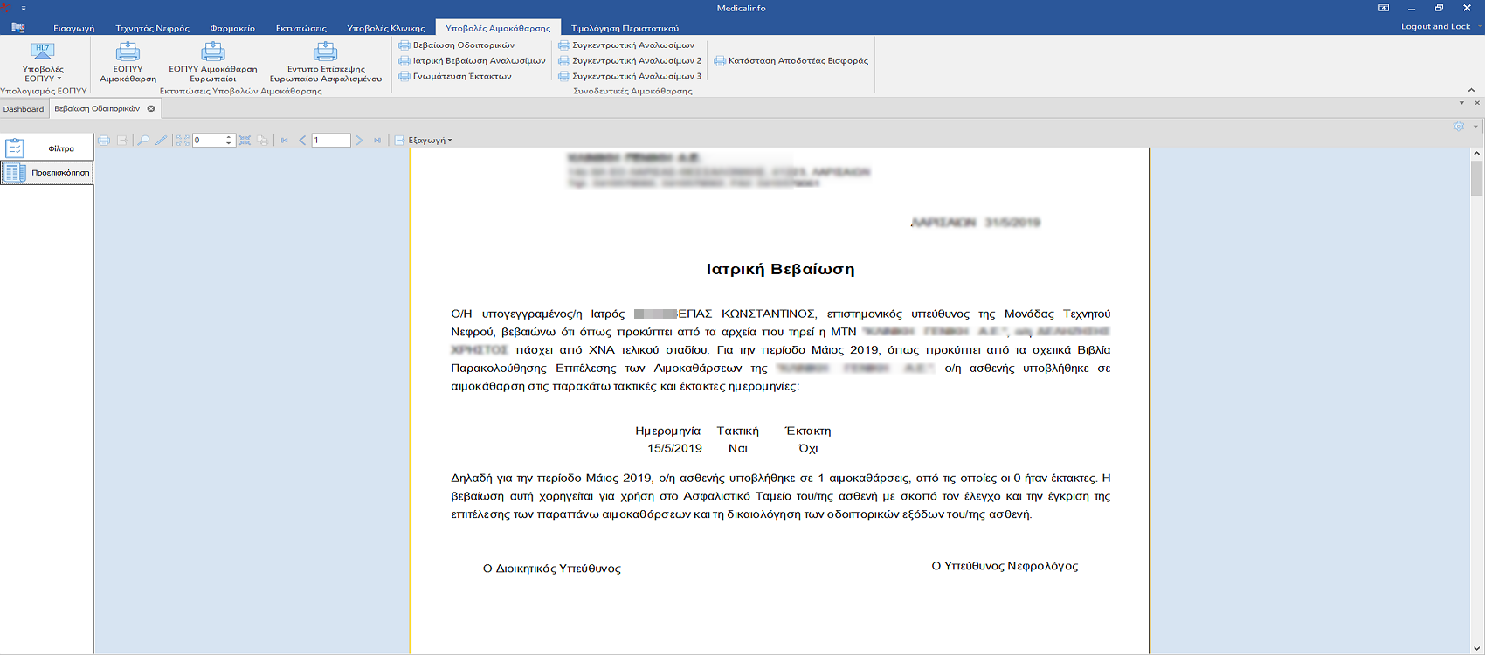
Task: Open the Υποβολές ΕΟΠΥΥ dropdown
Action: [43, 62]
